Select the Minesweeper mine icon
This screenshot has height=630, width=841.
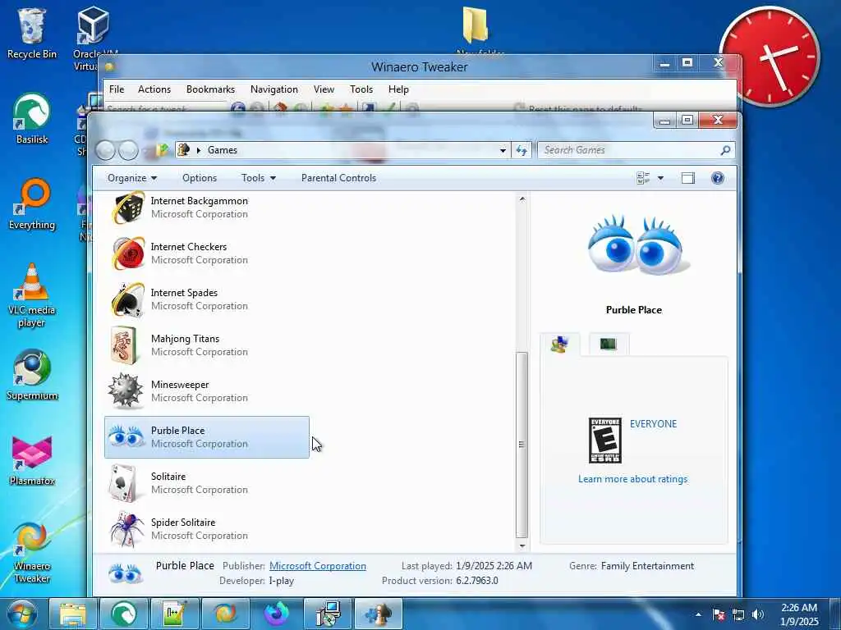pos(126,391)
